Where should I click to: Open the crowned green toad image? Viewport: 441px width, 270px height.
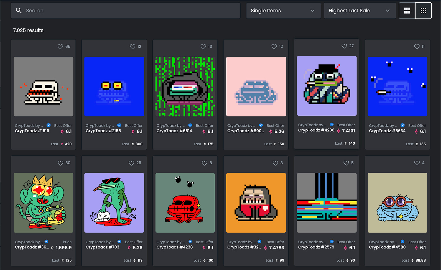tap(43, 203)
